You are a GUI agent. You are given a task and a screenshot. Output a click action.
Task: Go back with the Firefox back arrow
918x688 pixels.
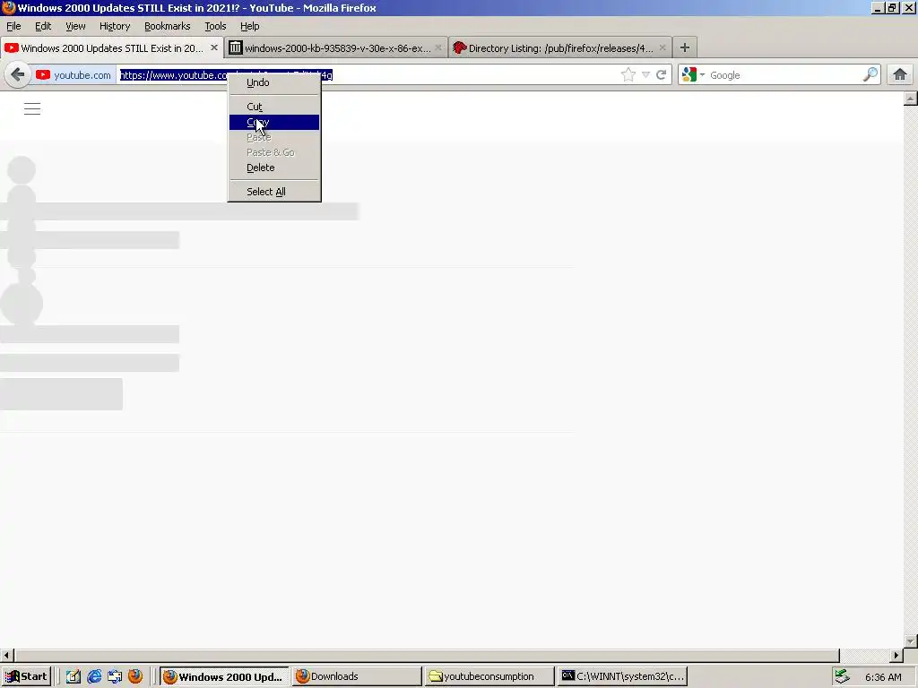coord(18,75)
